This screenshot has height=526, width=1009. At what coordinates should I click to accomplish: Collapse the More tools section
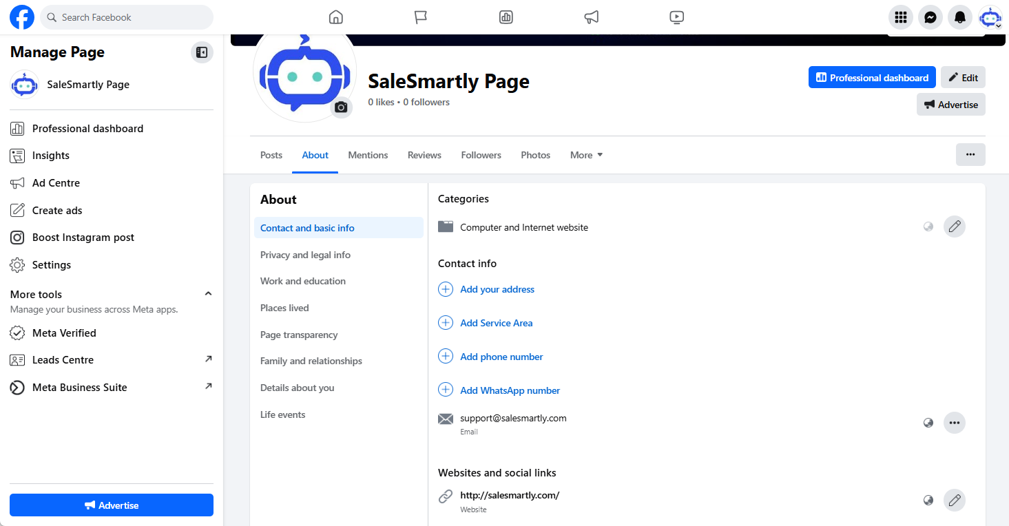pyautogui.click(x=208, y=294)
